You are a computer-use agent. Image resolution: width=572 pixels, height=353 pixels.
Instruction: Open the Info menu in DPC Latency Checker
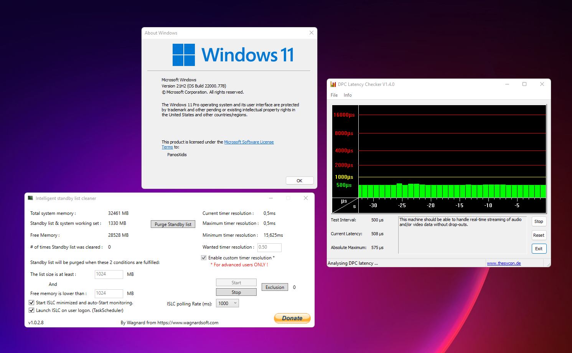point(348,95)
